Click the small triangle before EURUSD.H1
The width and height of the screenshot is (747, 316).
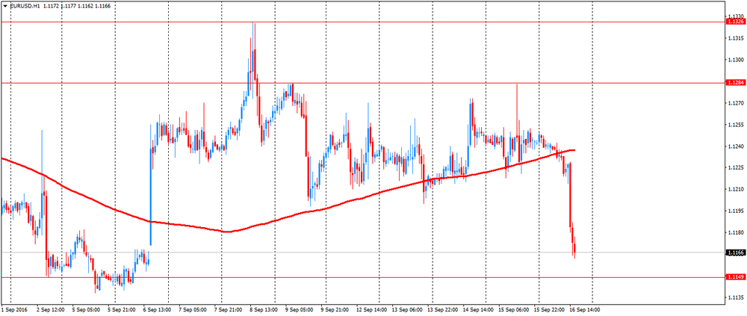click(x=5, y=6)
